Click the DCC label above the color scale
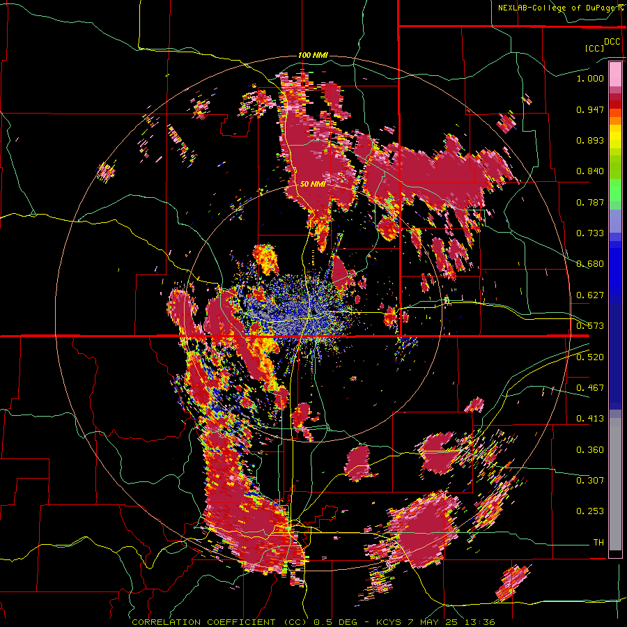The width and height of the screenshot is (627, 627). 612,42
